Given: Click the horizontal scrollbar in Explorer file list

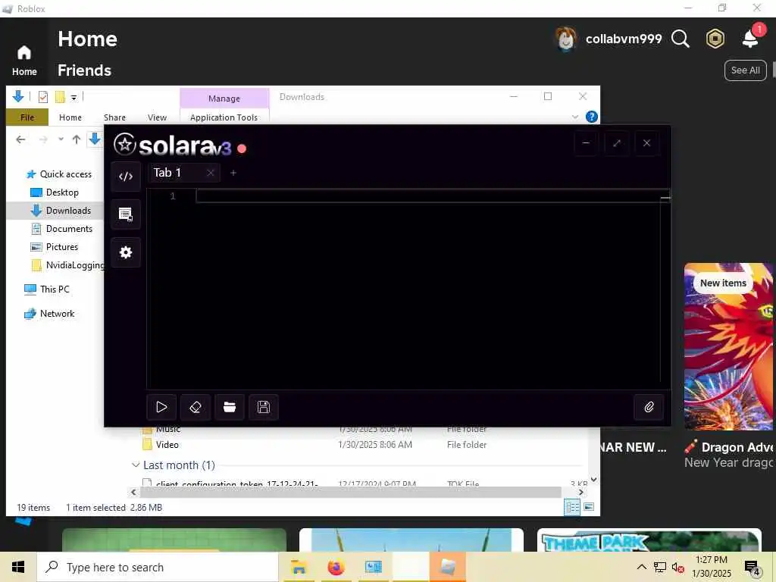Looking at the screenshot, I should [x=350, y=493].
